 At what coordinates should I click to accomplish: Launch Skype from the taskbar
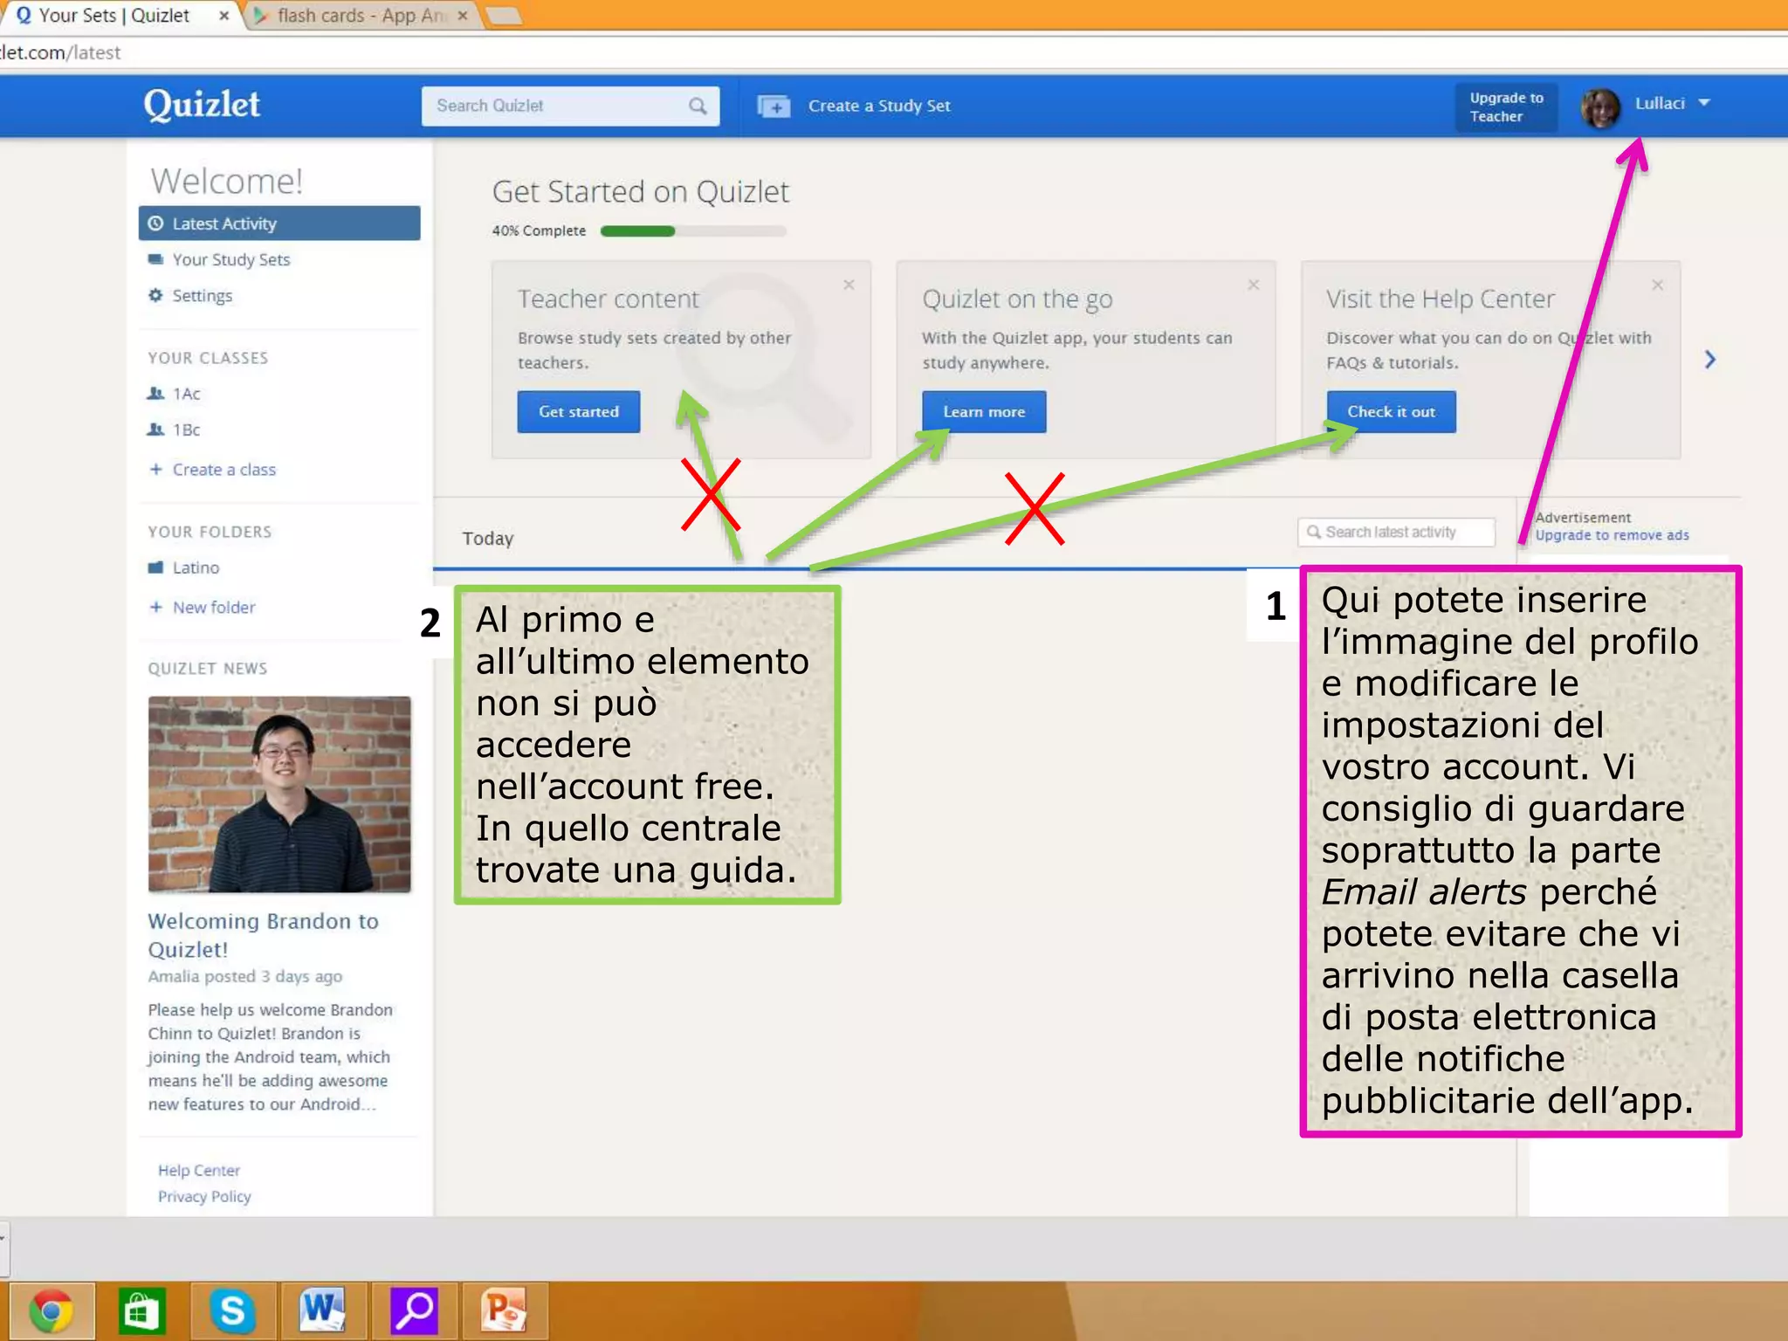(x=232, y=1310)
